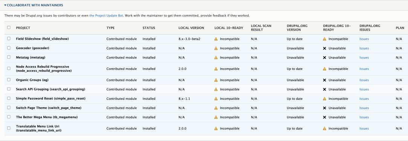This screenshot has width=408, height=141.
Task: Select the Switch Page Theme checkbox
Action: click(x=9, y=107)
